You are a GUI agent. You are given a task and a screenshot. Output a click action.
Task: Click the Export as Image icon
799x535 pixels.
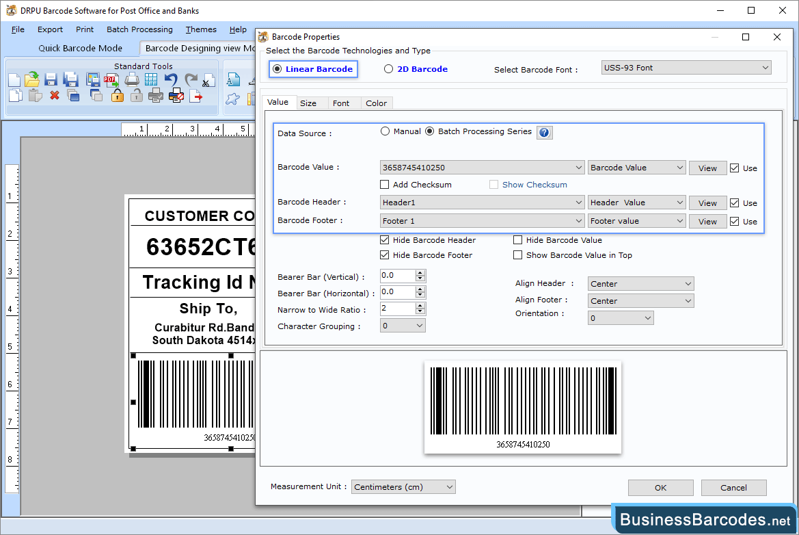(93, 79)
